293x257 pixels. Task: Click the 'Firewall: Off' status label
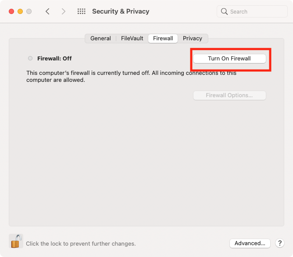point(54,58)
